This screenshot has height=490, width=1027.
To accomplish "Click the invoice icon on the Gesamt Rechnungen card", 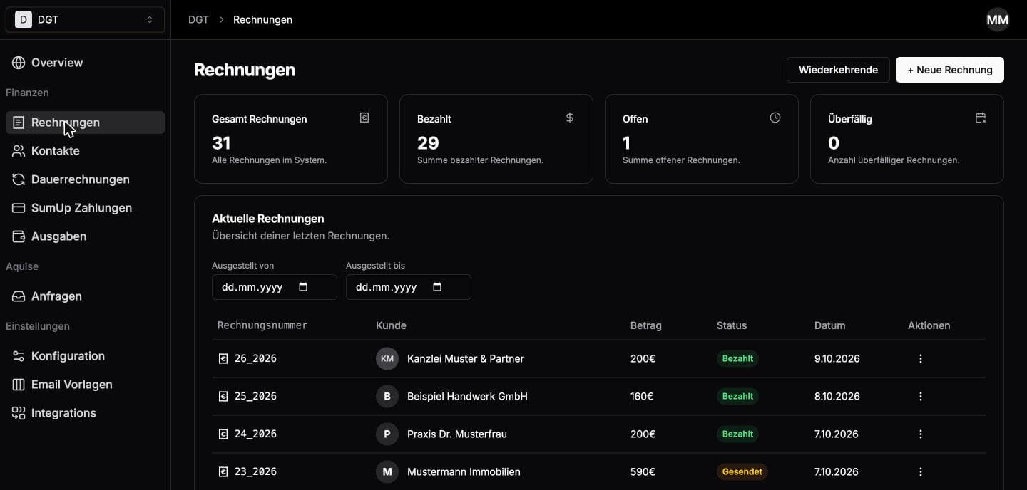I will (364, 118).
